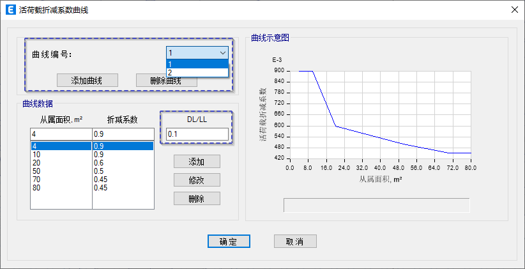Select curve number 1 in dropdown list
The image size is (525, 269).
click(x=197, y=64)
